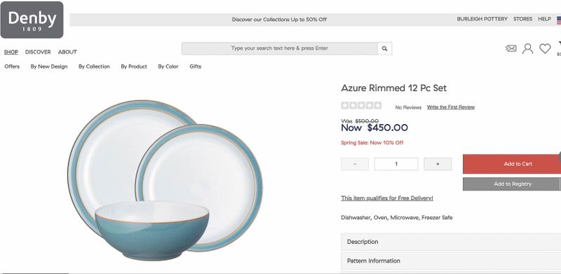Screen dimensions: 561x274
Task: Open the By Collection menu
Action: (94, 67)
